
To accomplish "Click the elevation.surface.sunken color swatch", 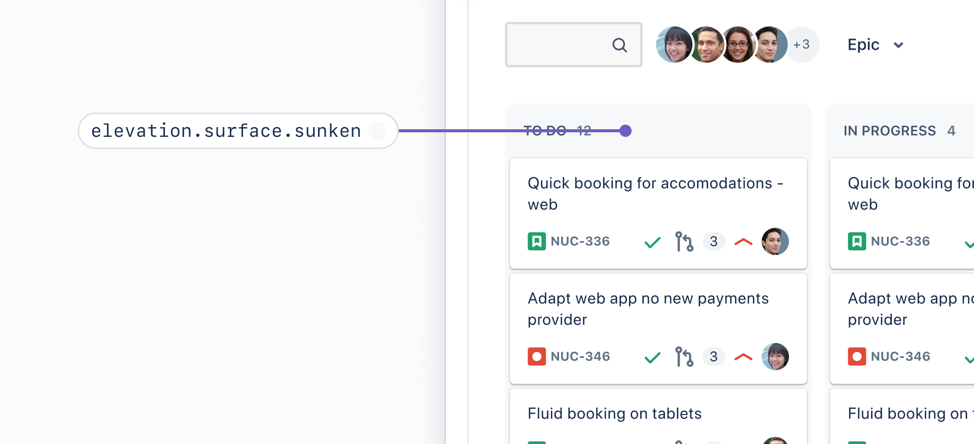I will tap(377, 131).
